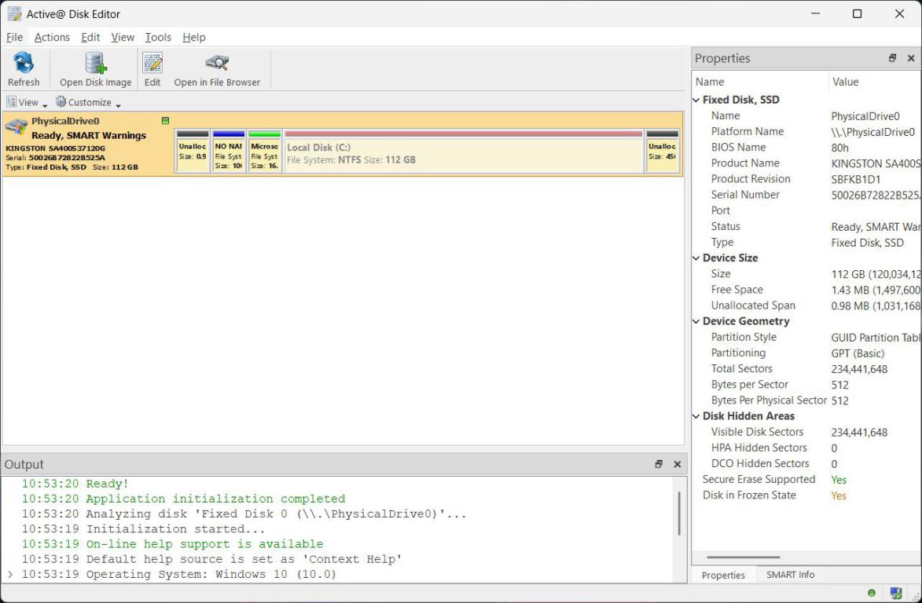
Task: Click the Output panel vertical scrollbar
Action: point(679,513)
